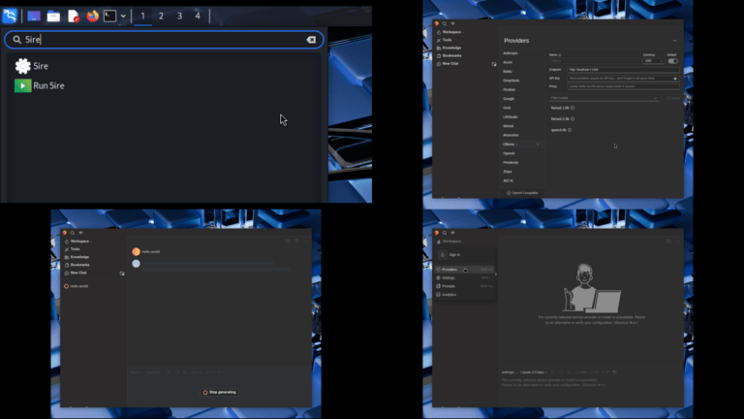Choose Prompts from the Workspace menu
The height and width of the screenshot is (419, 744).
[x=465, y=286]
